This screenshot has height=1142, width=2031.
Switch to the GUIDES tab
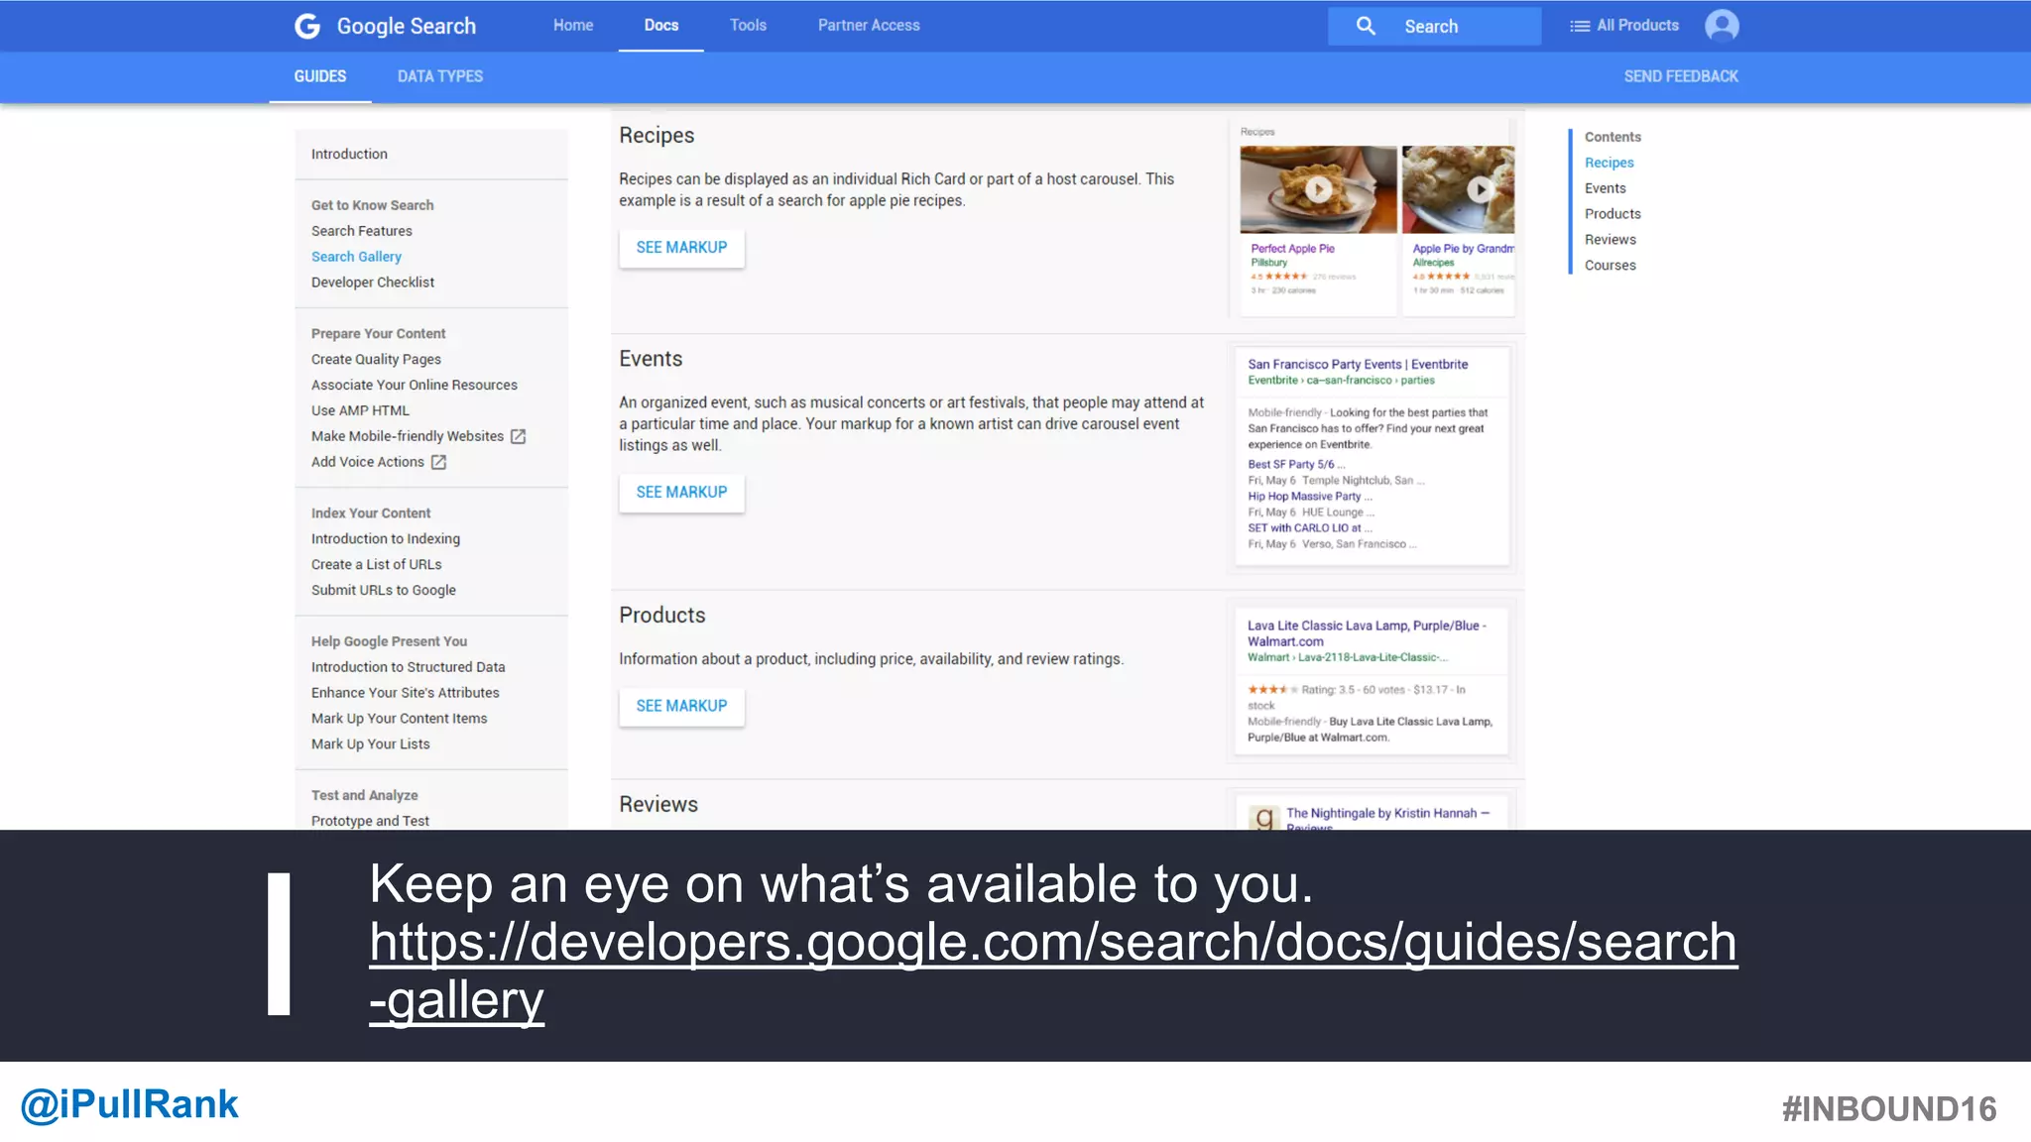point(320,76)
